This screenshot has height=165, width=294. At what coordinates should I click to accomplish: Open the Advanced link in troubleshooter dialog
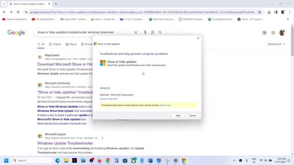pyautogui.click(x=105, y=88)
